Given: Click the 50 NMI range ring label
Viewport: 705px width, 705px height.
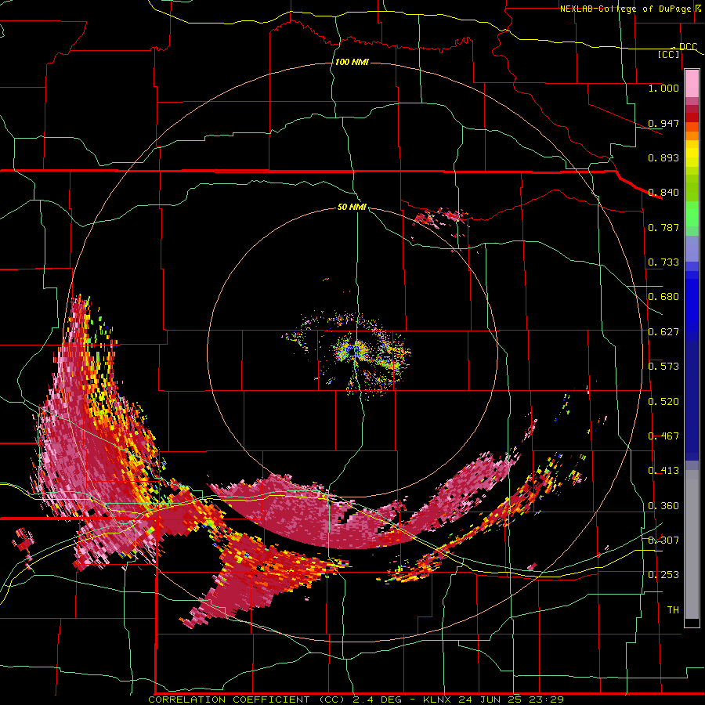Looking at the screenshot, I should click(x=352, y=207).
